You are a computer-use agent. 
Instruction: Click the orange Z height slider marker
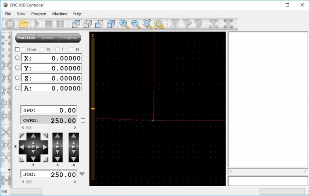(x=93, y=109)
